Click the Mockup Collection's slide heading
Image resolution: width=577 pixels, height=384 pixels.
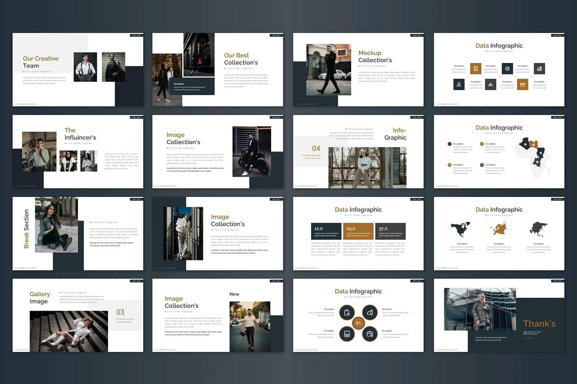(375, 56)
